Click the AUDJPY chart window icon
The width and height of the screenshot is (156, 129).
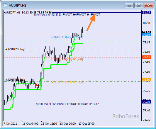coord(5,5)
